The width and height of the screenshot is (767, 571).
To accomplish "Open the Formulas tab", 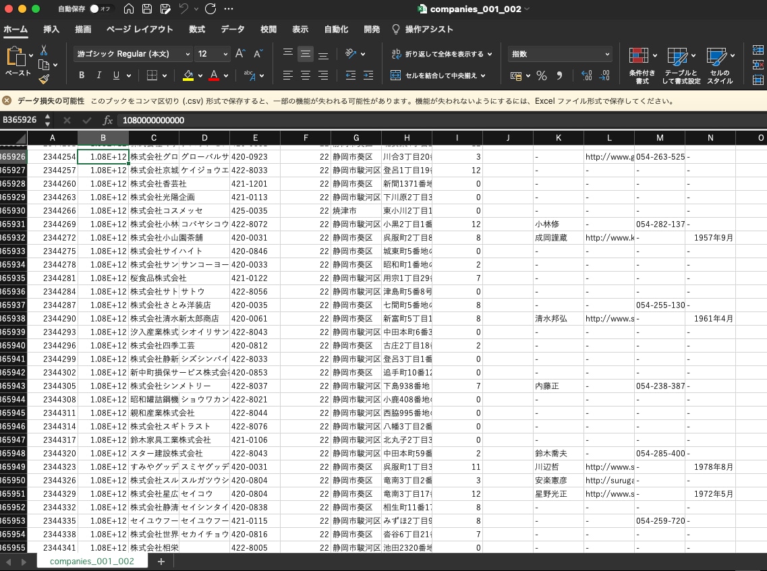I will 197,30.
